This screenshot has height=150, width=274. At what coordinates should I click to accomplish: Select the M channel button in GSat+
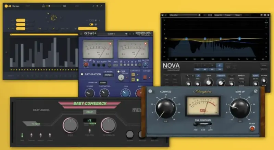[x=132, y=65]
